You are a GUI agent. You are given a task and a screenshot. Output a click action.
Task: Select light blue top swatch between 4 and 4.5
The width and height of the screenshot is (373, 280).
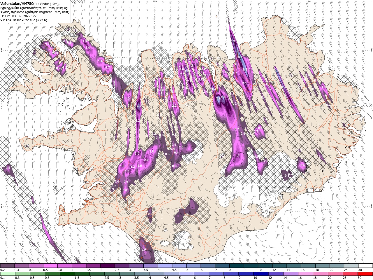(165, 266)
